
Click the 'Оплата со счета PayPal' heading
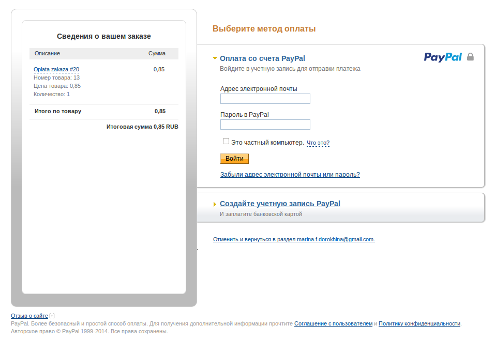[262, 58]
